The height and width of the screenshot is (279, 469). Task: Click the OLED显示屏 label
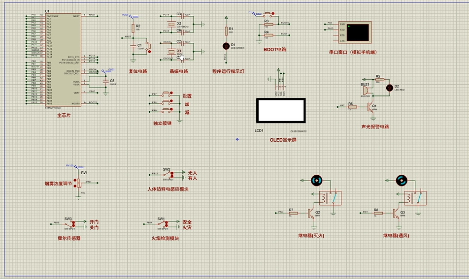click(283, 140)
